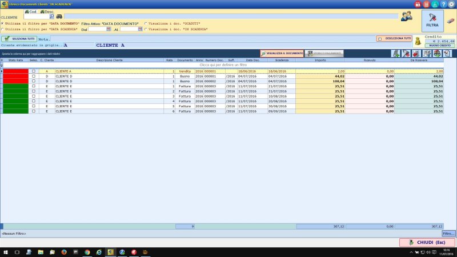
Task: Click red Stato Rata cell of CLIENTE A
Action: pyautogui.click(x=16, y=71)
